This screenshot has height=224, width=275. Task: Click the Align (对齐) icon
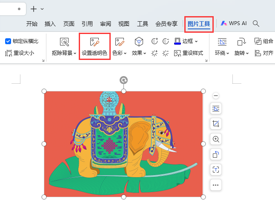click(x=258, y=53)
